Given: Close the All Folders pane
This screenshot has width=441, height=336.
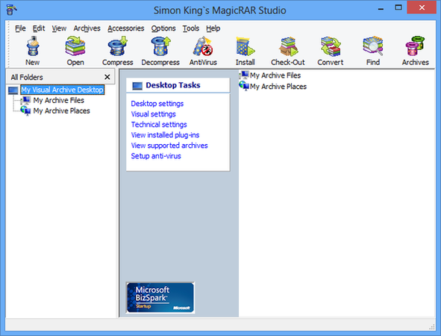Looking at the screenshot, I should [x=107, y=77].
